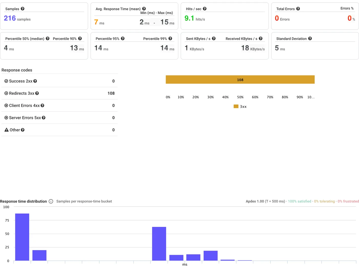Viewport: 359px width, 271px height.
Task: Click the arrow-circle icon before Redirects 3xx
Action: coord(6,93)
